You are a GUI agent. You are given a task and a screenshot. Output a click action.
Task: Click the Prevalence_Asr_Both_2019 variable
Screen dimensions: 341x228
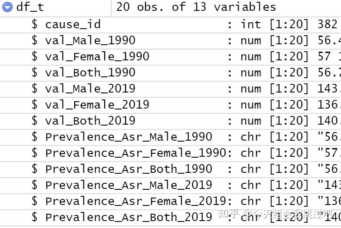click(129, 217)
